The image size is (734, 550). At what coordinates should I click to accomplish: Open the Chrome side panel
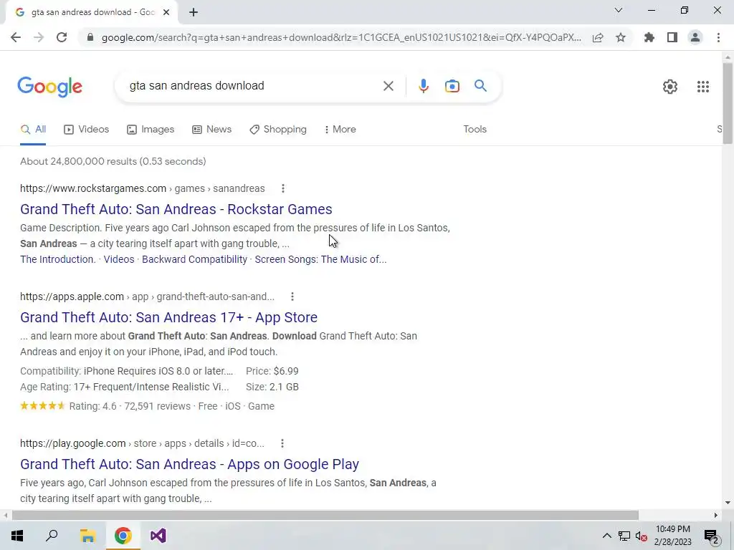point(672,37)
